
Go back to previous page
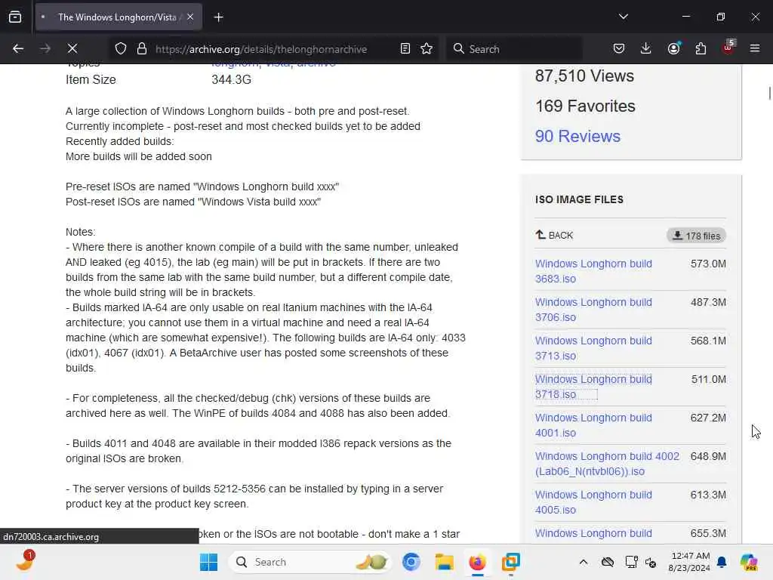(18, 49)
